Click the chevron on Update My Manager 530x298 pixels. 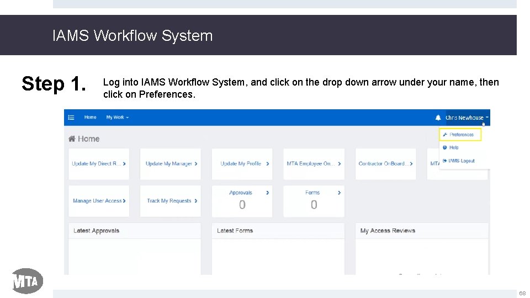tap(195, 163)
